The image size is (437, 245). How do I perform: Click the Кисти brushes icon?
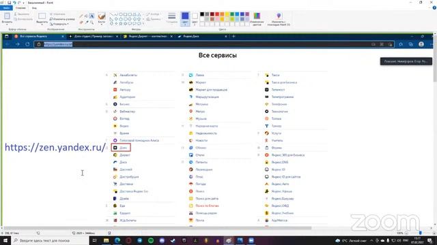point(102,16)
